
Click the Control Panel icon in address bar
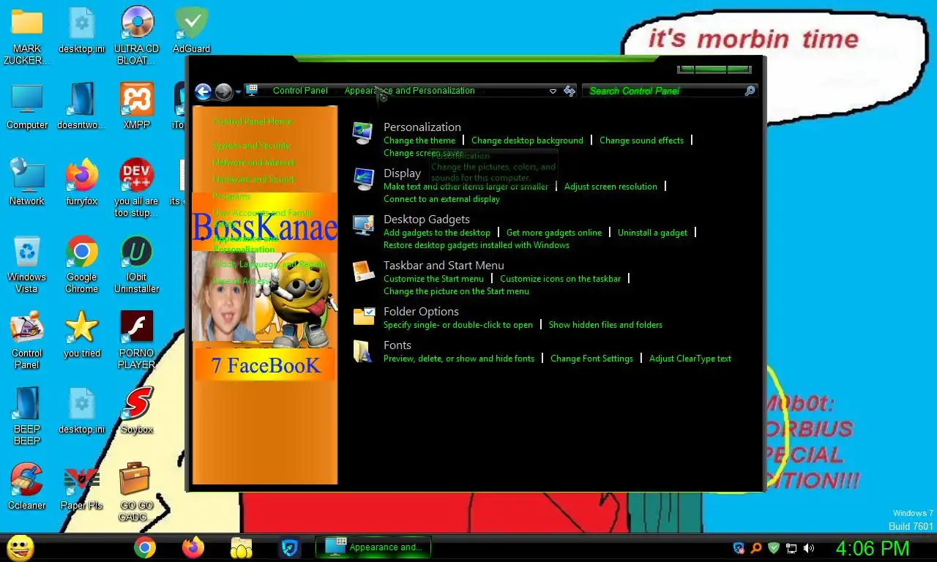tap(252, 91)
